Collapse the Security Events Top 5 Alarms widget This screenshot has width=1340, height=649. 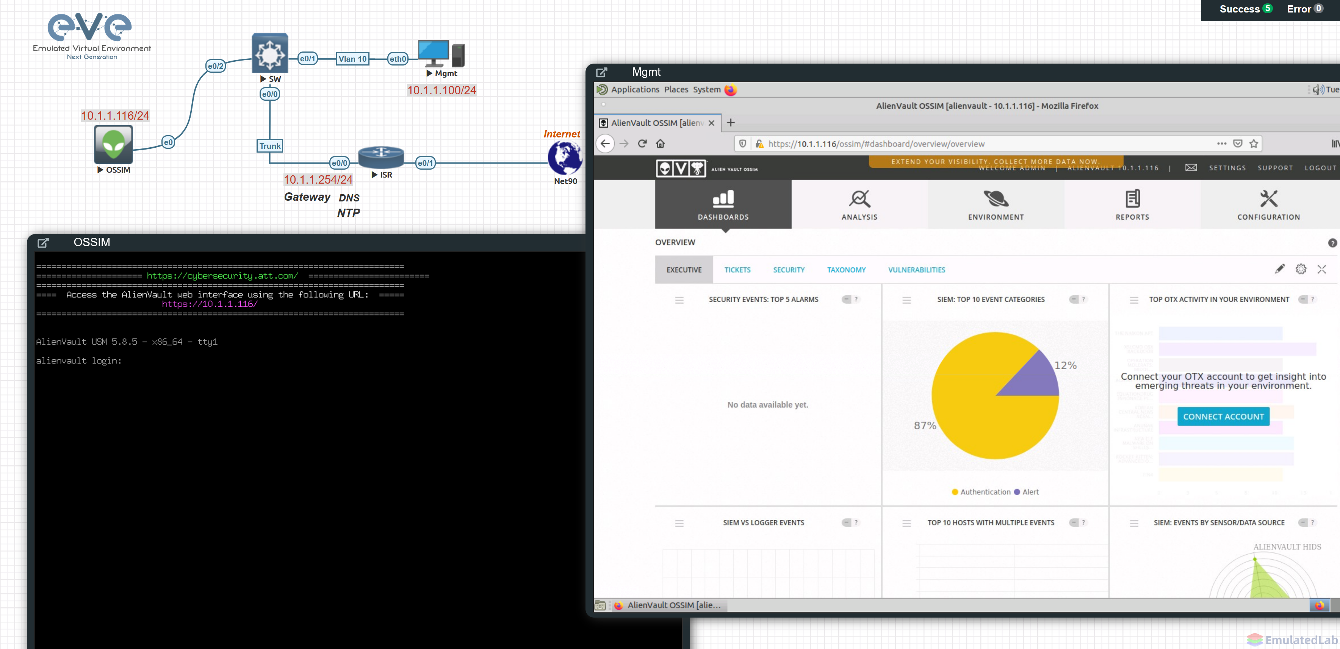click(846, 299)
